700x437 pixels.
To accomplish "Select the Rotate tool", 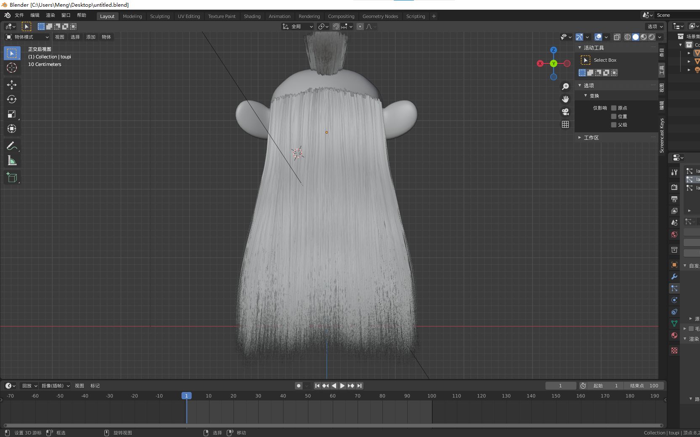I will pos(12,100).
